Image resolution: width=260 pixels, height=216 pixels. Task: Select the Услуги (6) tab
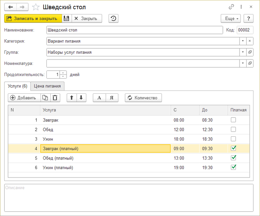point(17,86)
